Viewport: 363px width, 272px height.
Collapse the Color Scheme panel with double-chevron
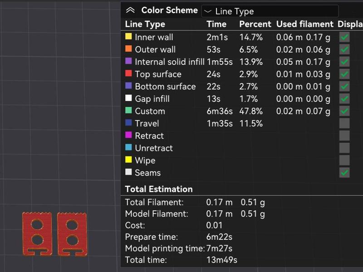point(130,10)
